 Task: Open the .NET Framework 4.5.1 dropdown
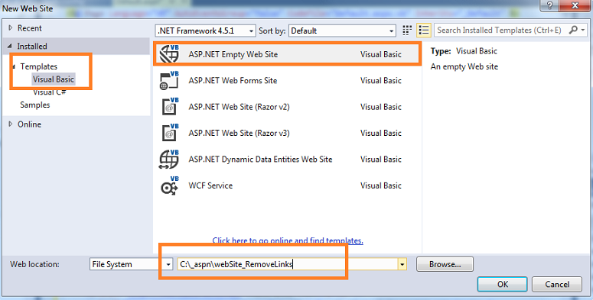tap(205, 31)
